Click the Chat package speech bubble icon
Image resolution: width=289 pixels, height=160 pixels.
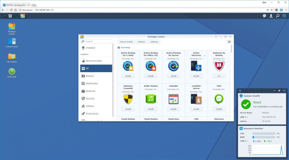219,99
